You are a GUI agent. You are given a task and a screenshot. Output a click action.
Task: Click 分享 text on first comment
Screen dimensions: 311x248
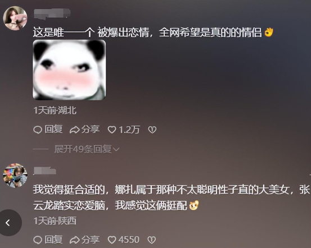(x=90, y=130)
